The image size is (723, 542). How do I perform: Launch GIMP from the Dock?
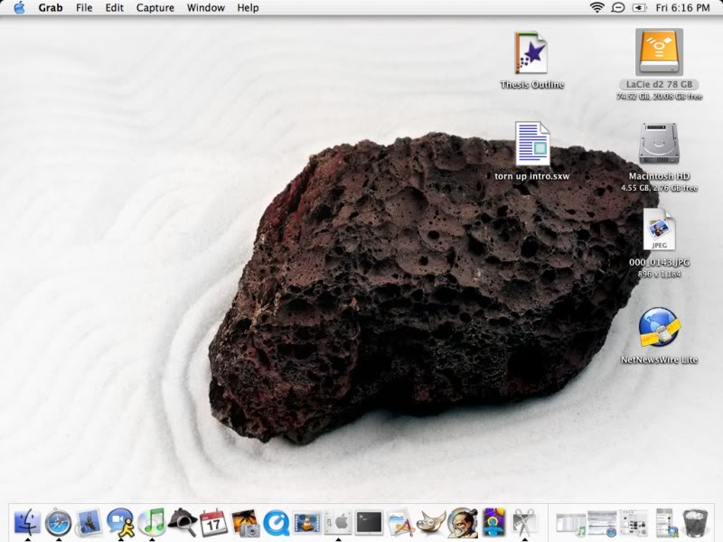tap(431, 523)
